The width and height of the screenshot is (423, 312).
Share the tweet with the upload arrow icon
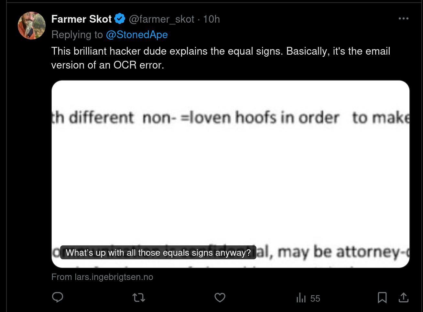click(403, 297)
